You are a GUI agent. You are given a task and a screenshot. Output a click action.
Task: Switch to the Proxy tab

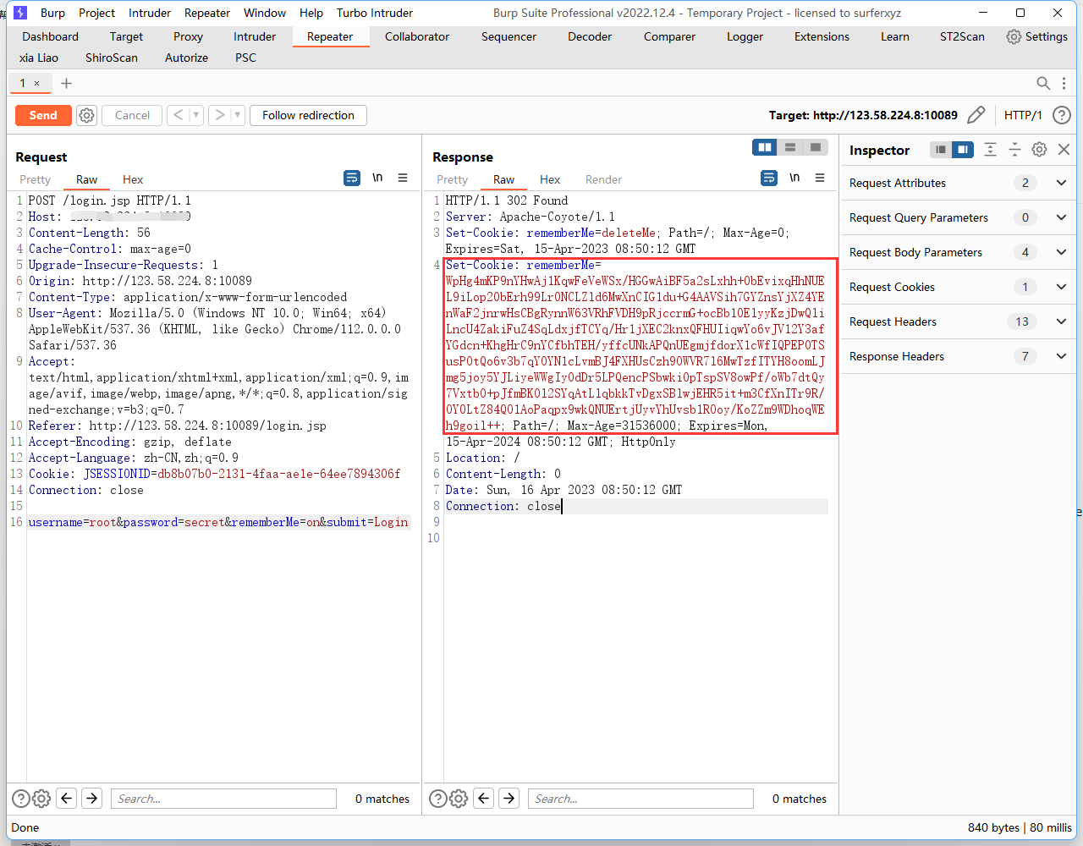tap(188, 36)
